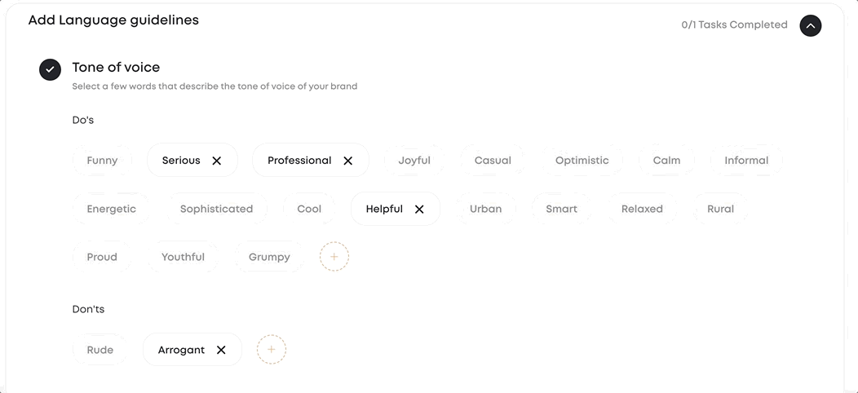Select the Joyful tone chip
This screenshot has width=858, height=393.
pyautogui.click(x=414, y=161)
